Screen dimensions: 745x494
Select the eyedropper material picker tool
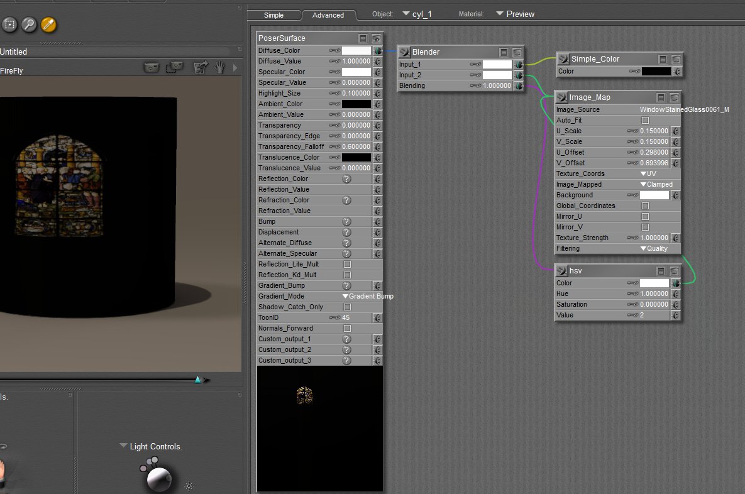coord(48,25)
